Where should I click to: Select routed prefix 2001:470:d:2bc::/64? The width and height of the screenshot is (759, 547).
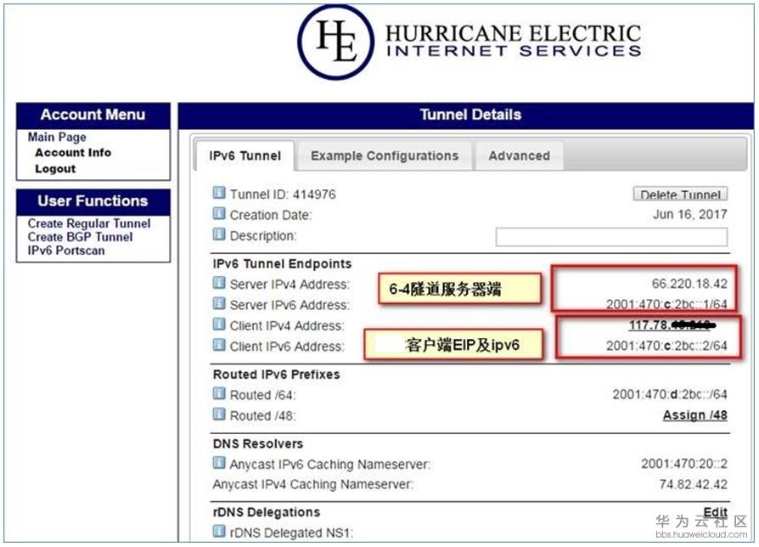[670, 394]
